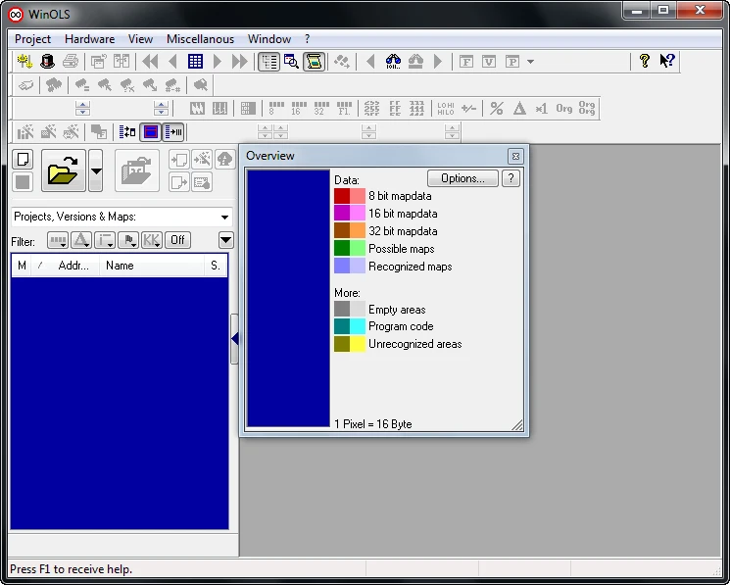The width and height of the screenshot is (730, 585).
Task: Turn filter Off
Action: pos(177,240)
